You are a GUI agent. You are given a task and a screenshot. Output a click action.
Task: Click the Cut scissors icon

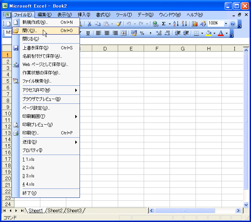click(x=89, y=24)
